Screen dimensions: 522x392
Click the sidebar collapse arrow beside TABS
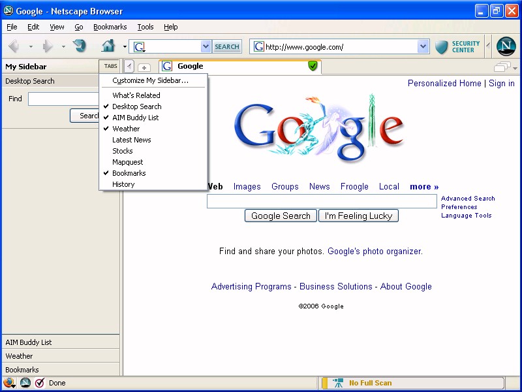point(129,67)
